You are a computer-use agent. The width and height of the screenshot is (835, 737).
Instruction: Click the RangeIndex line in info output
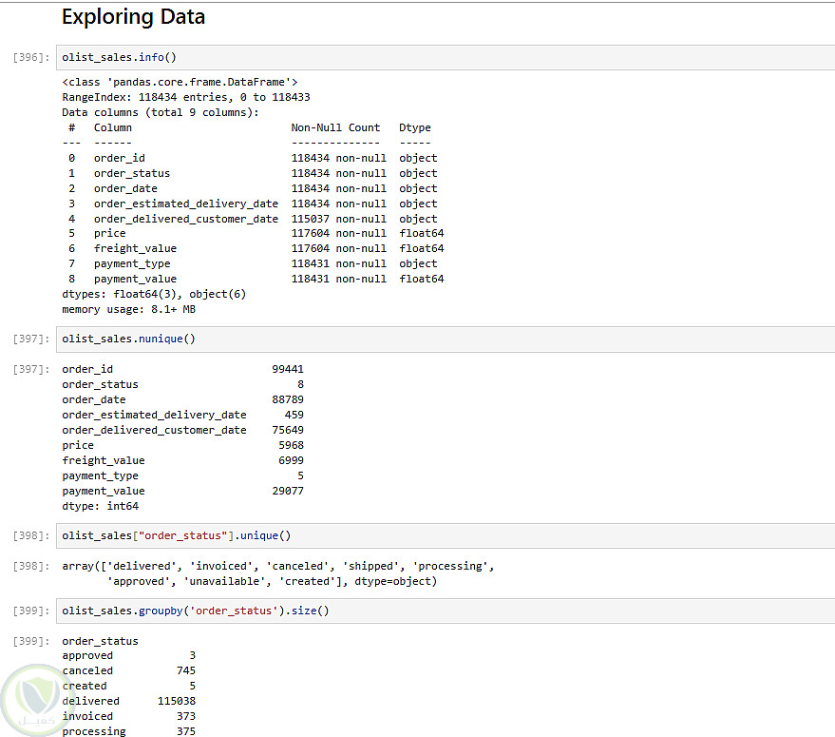186,97
